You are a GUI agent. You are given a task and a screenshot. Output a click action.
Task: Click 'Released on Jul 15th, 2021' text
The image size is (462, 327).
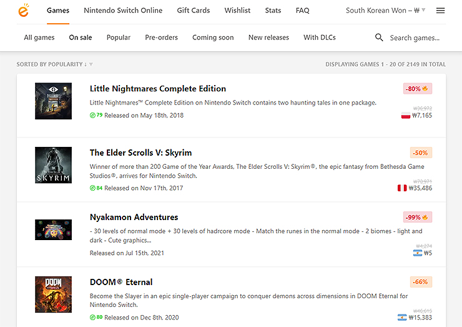(x=127, y=253)
